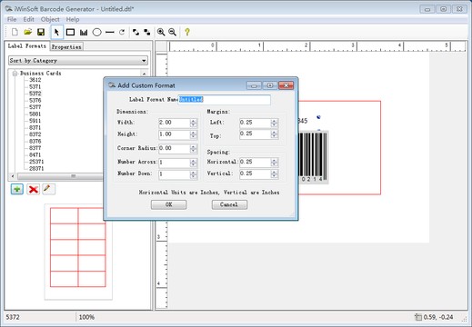Select label format 25371 in the tree
The width and height of the screenshot is (472, 327).
tap(36, 162)
